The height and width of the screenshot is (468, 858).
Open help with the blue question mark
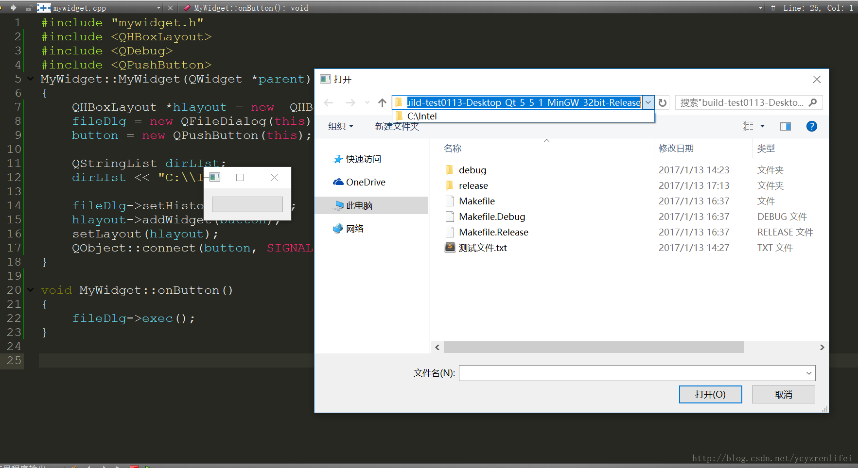811,126
